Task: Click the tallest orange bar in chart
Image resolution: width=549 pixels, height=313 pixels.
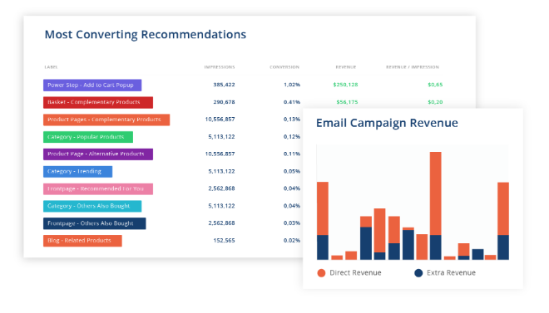Action: click(x=436, y=193)
